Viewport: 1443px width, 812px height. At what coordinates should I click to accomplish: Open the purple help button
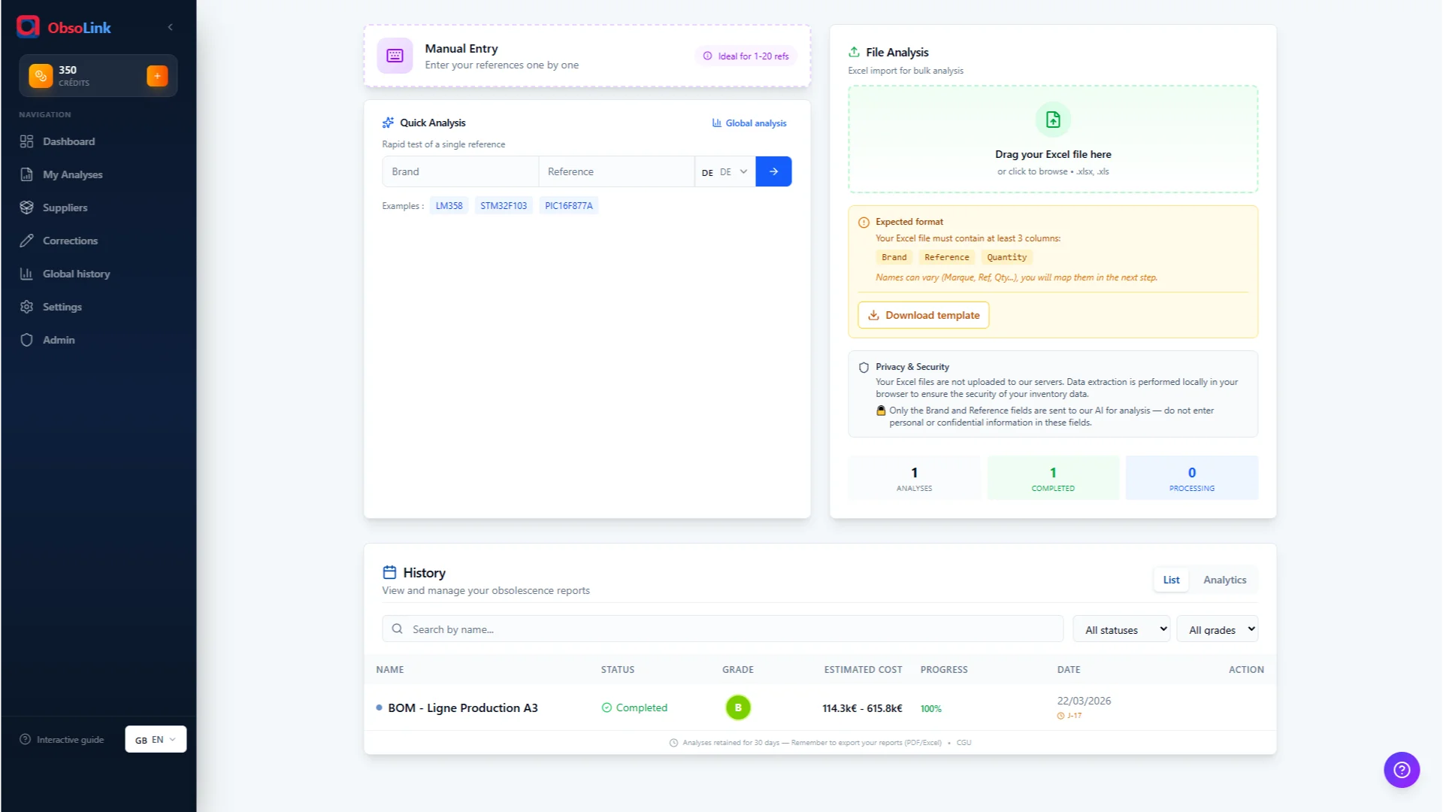pos(1402,770)
